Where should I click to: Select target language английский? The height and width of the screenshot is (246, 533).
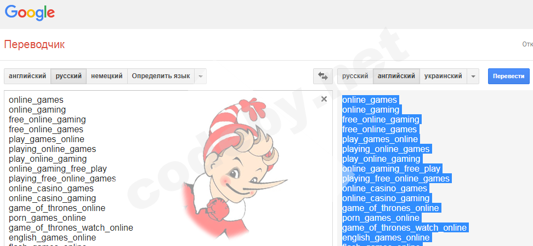coord(396,76)
